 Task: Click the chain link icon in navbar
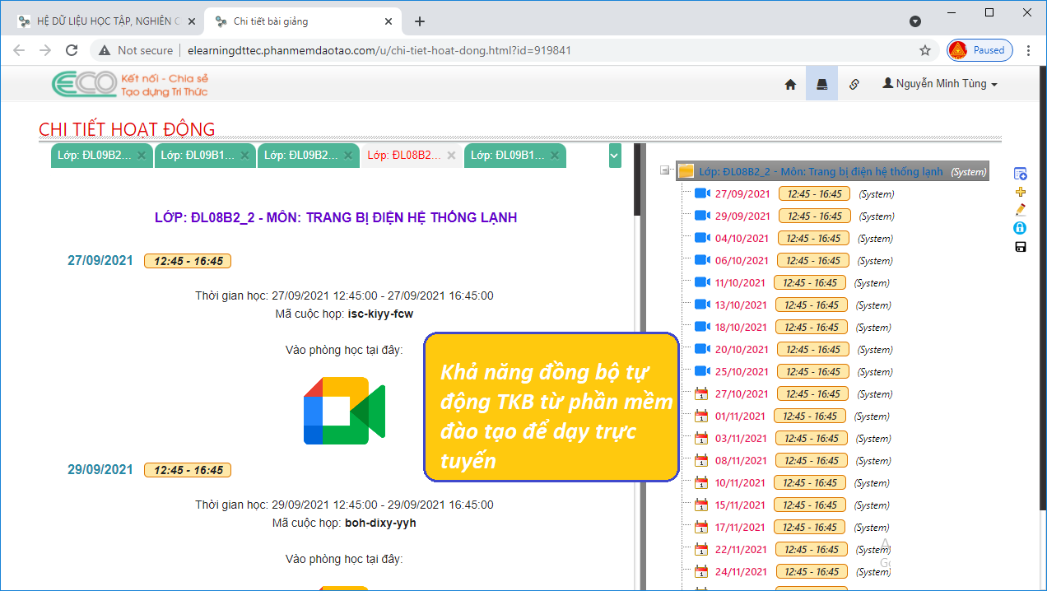coord(854,84)
